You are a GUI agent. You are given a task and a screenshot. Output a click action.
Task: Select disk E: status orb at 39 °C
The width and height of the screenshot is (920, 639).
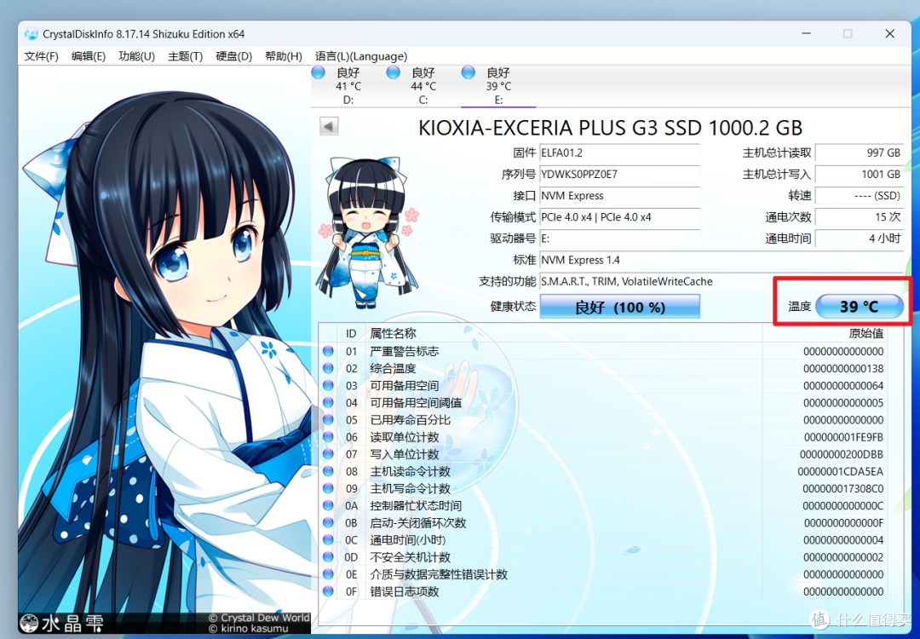coord(469,72)
